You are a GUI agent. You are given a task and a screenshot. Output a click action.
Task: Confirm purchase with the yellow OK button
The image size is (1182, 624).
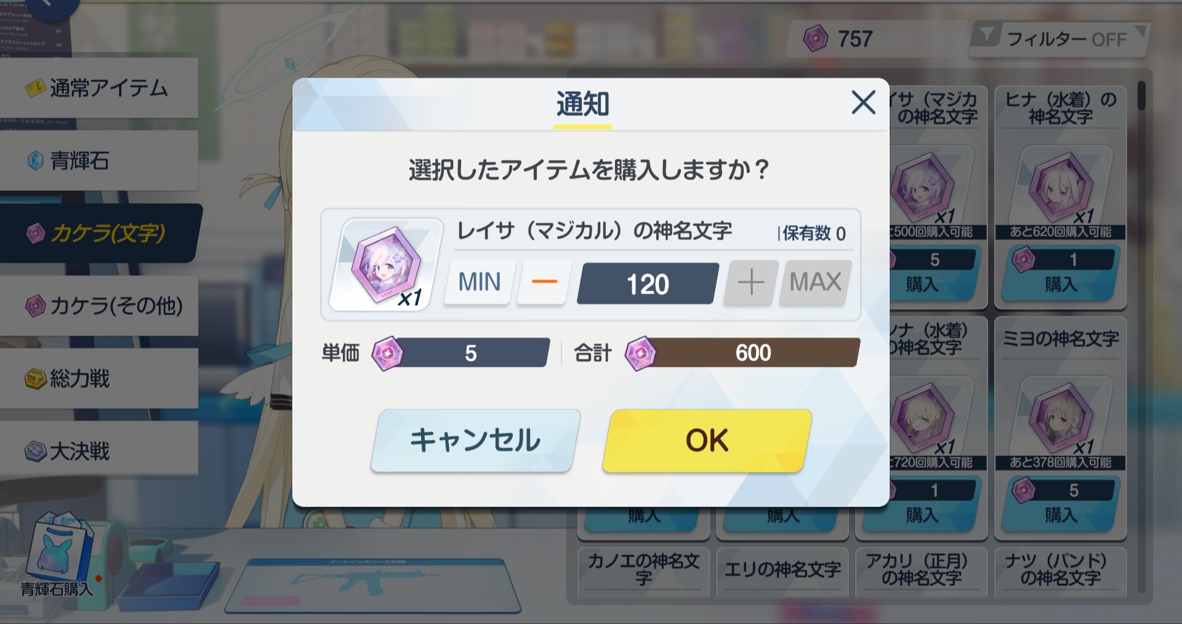tap(707, 441)
